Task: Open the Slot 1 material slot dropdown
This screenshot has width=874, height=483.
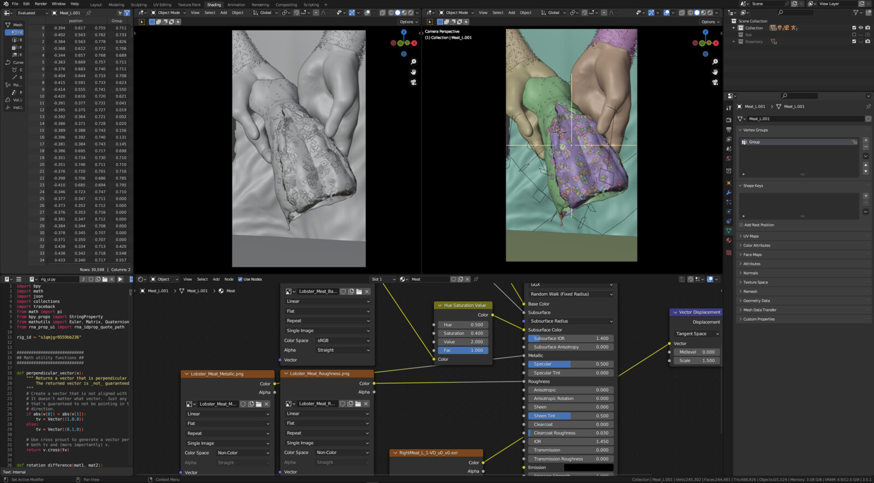Action: (383, 279)
